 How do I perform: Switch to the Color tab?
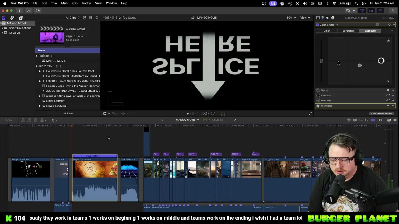[327, 31]
